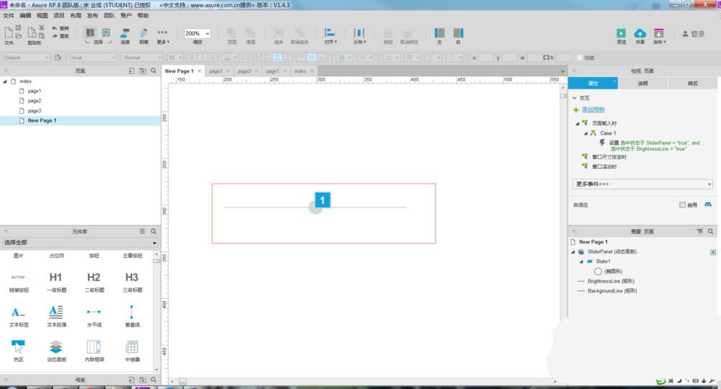Click the Login (登录) button

pos(694,34)
